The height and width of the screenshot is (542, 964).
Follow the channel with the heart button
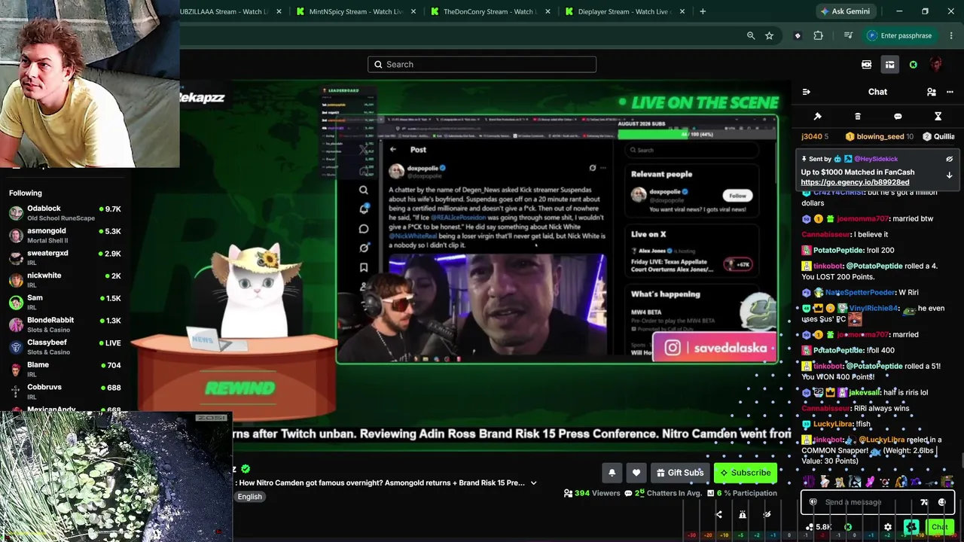coord(636,473)
